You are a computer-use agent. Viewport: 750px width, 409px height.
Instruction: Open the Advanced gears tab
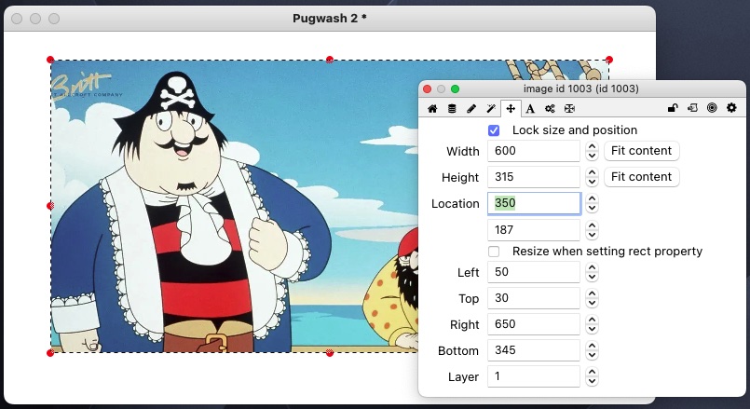tap(550, 109)
